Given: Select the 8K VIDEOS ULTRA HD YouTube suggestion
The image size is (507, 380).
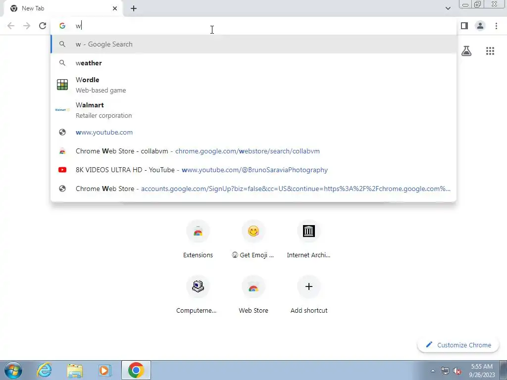Looking at the screenshot, I should (x=253, y=170).
